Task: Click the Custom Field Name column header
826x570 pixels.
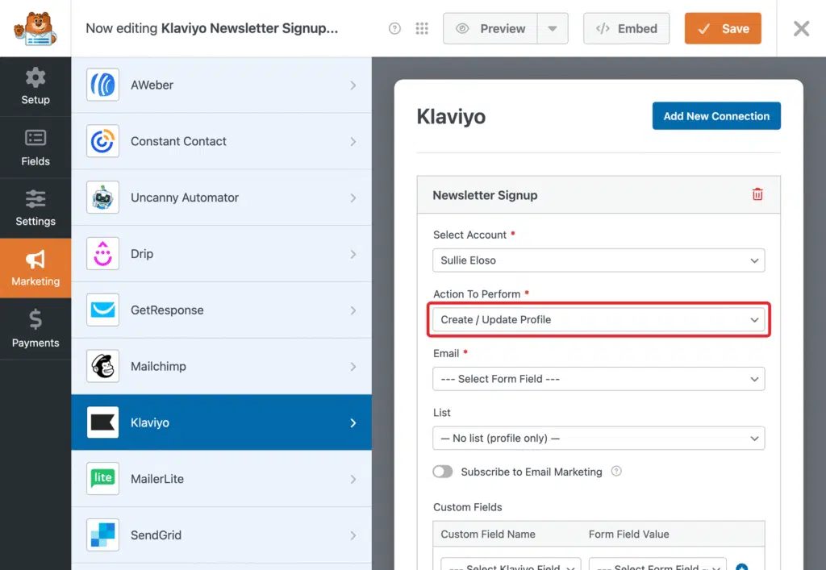Action: coord(488,535)
